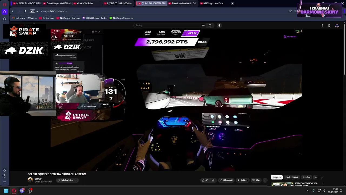Reload the current page
Image resolution: width=346 pixels, height=195 pixels.
25,11
